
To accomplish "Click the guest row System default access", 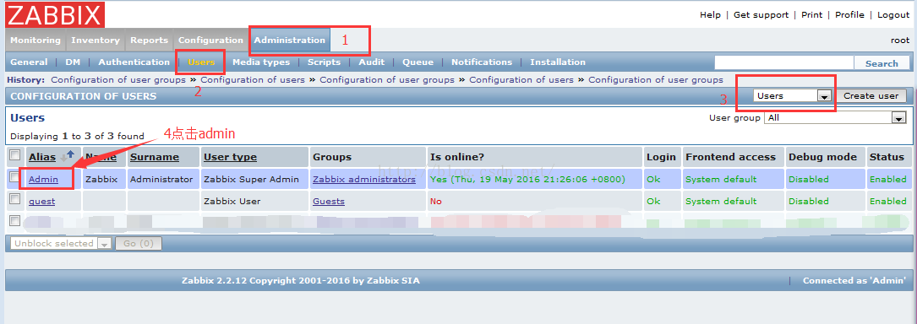I will [721, 201].
